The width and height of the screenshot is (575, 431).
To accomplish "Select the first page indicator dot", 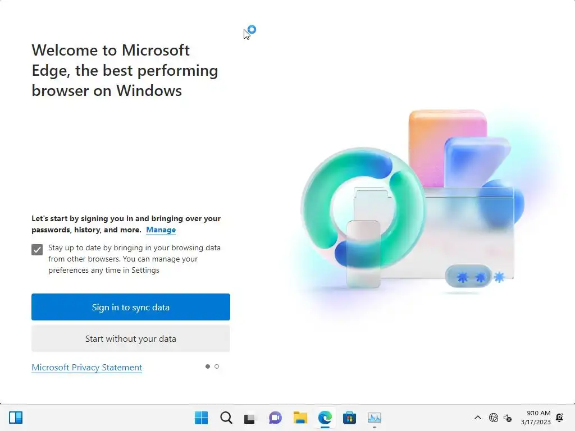I will coord(208,366).
